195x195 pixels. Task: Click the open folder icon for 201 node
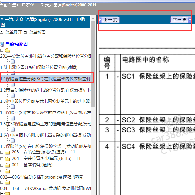8,50
